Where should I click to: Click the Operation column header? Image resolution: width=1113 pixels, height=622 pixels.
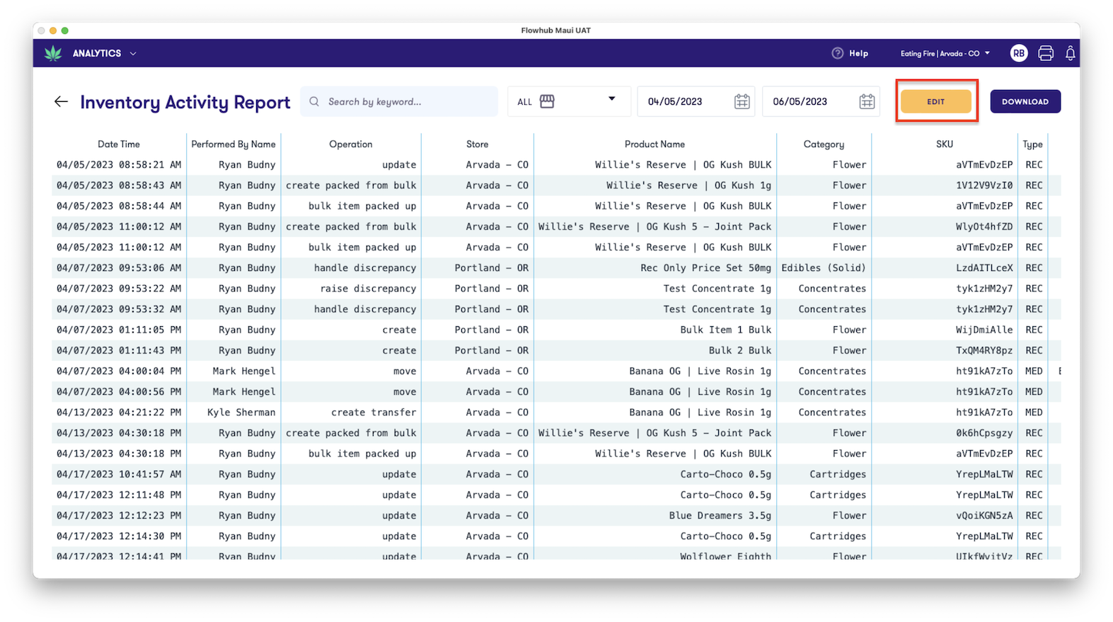(351, 144)
